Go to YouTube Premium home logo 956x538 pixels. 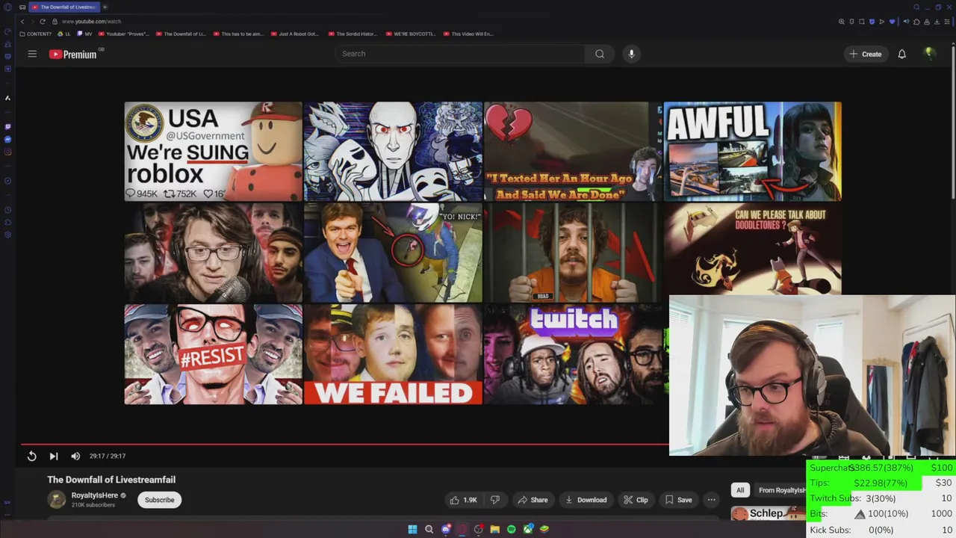point(73,54)
